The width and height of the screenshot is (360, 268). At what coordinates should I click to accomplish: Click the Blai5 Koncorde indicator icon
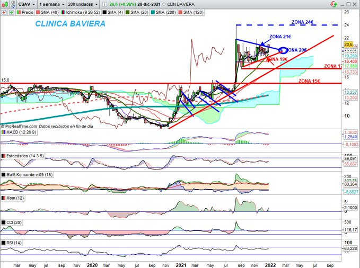point(3,175)
